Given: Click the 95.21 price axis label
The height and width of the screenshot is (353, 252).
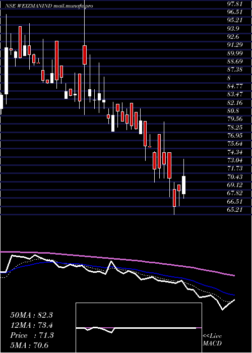Looking at the screenshot, I should pyautogui.click(x=234, y=20).
